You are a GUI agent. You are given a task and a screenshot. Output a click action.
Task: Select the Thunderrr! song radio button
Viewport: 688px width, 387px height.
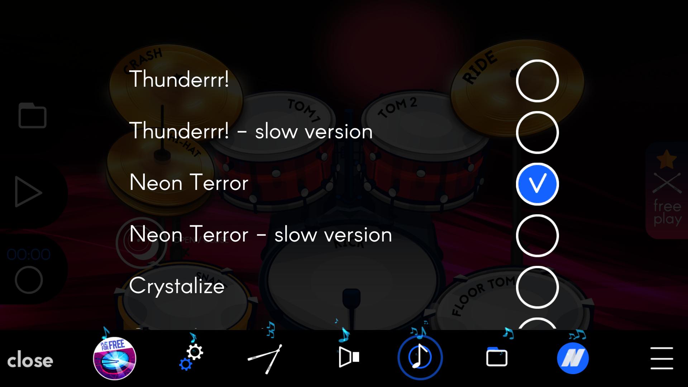[x=537, y=80]
